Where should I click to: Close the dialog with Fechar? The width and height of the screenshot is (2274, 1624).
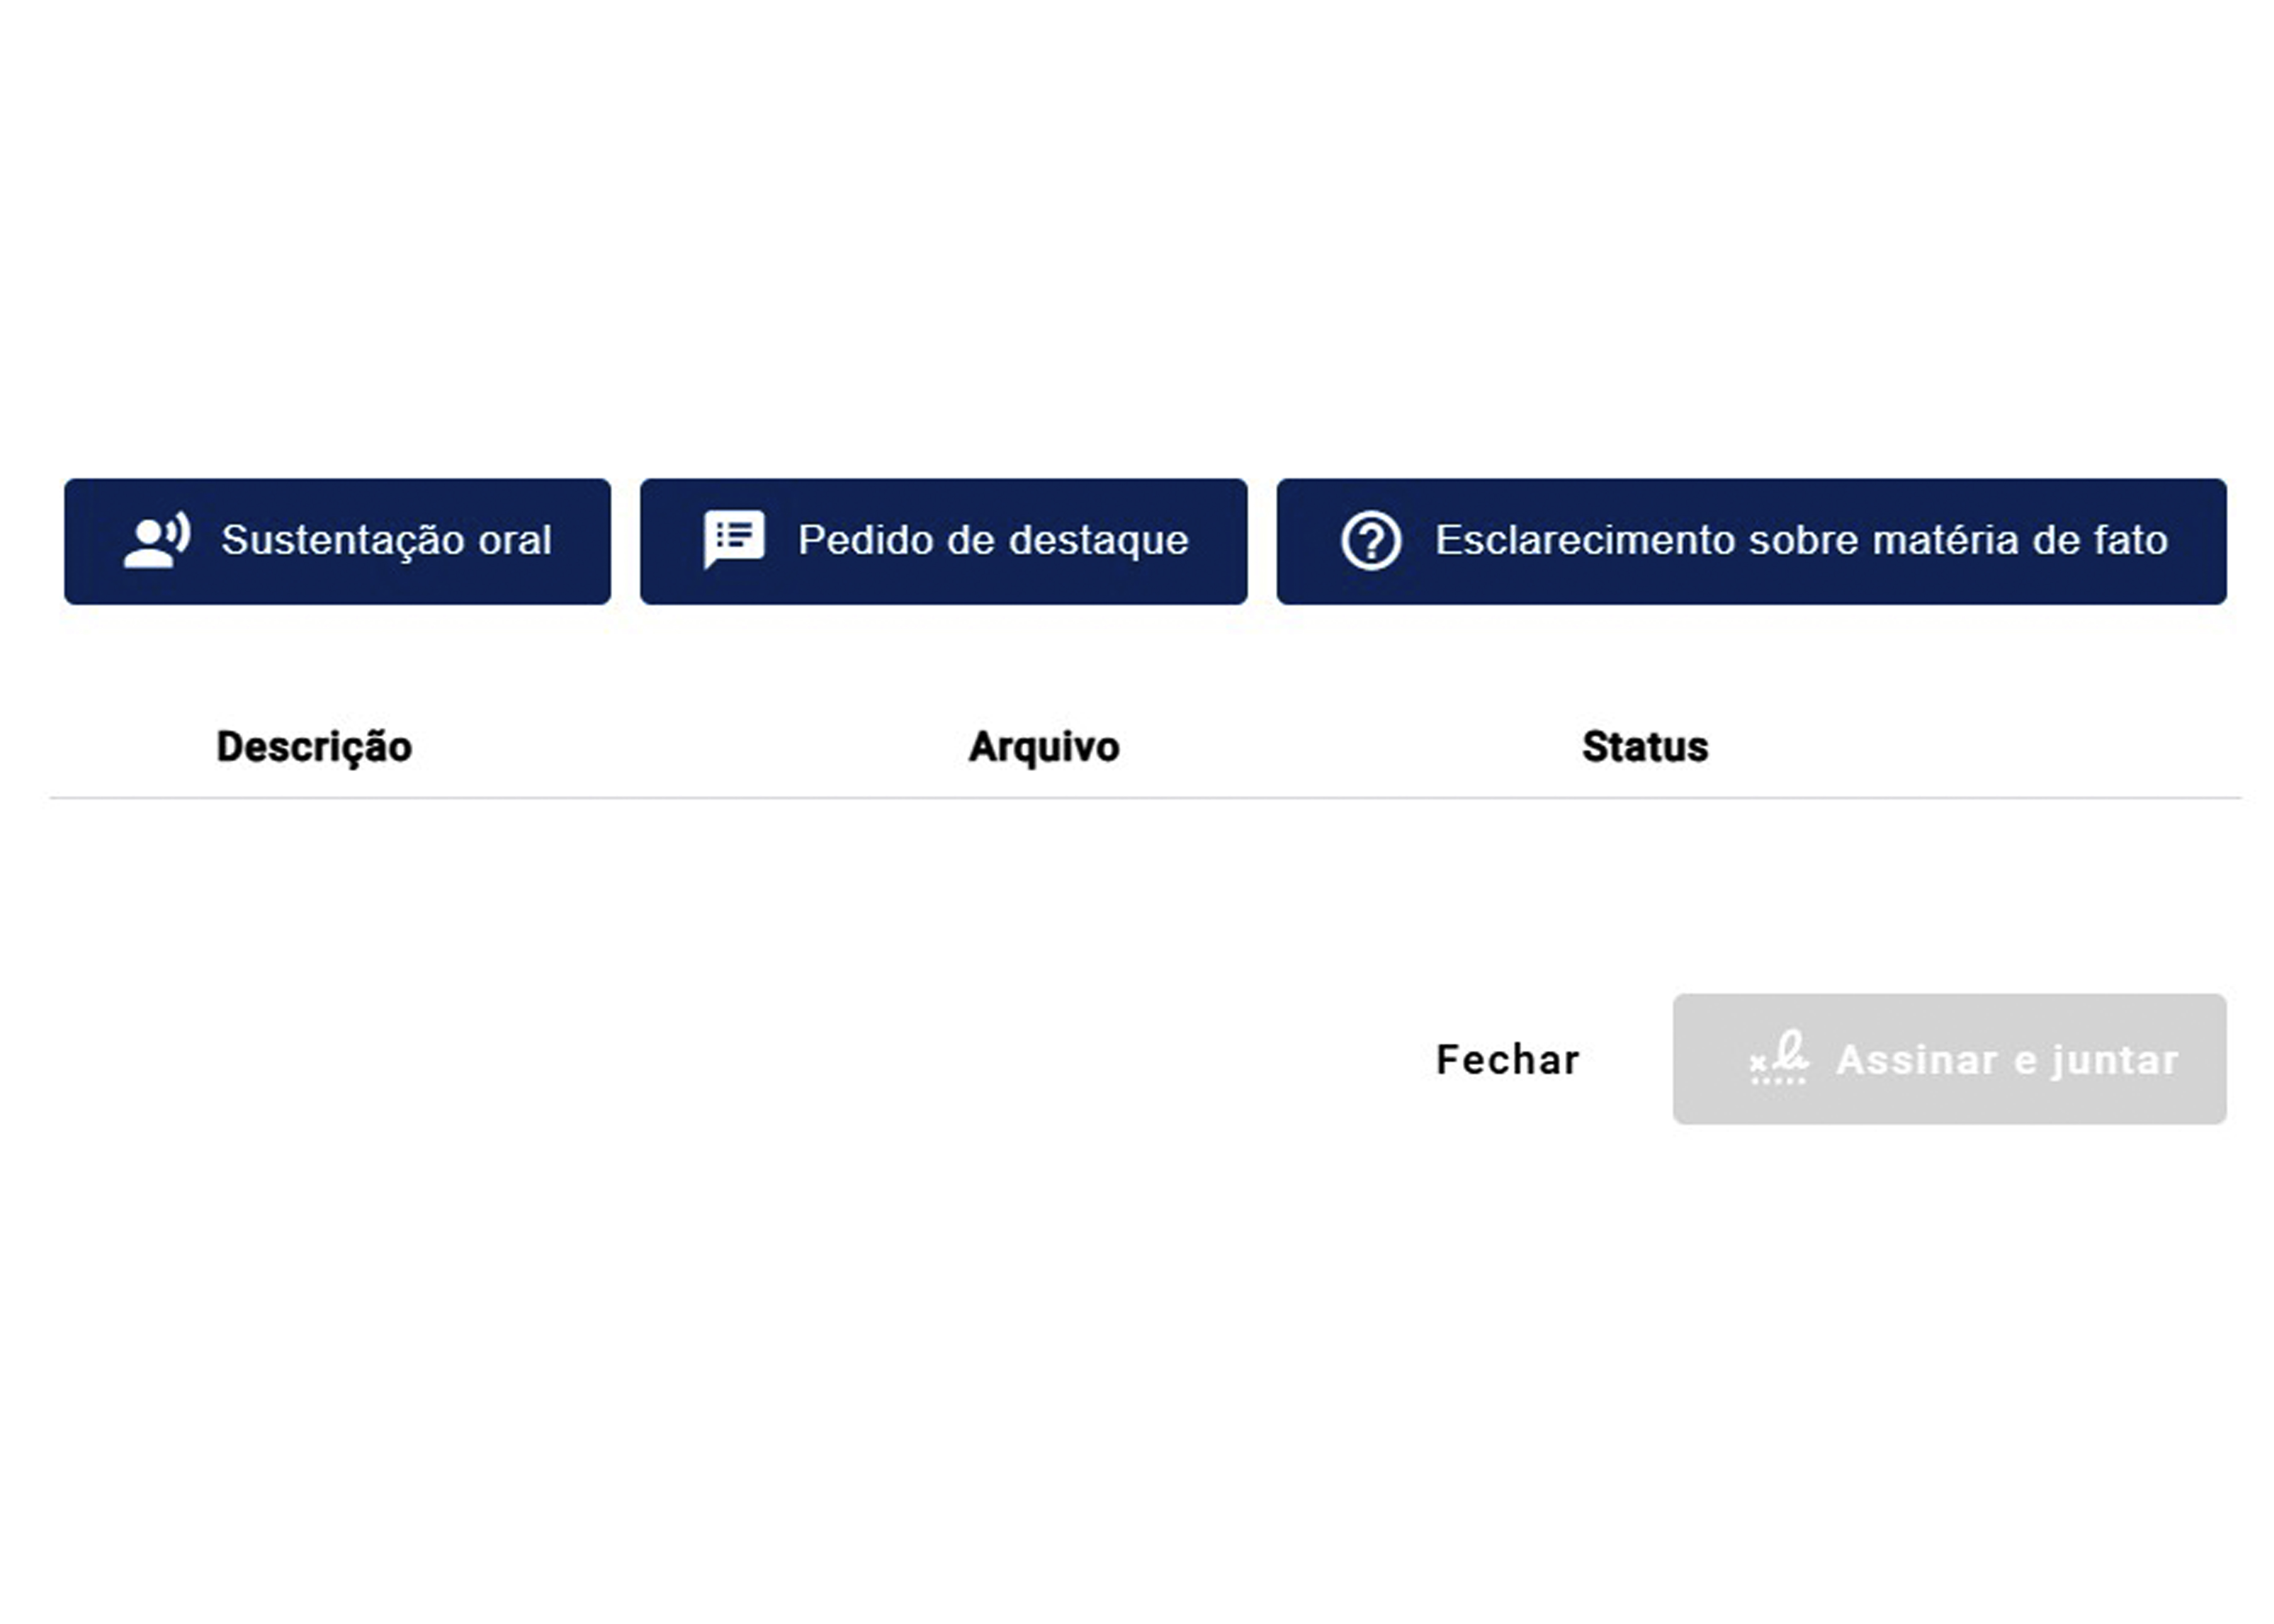pos(1507,1059)
